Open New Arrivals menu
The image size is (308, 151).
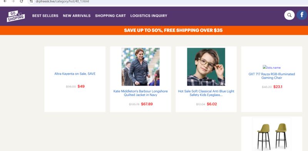tap(77, 16)
